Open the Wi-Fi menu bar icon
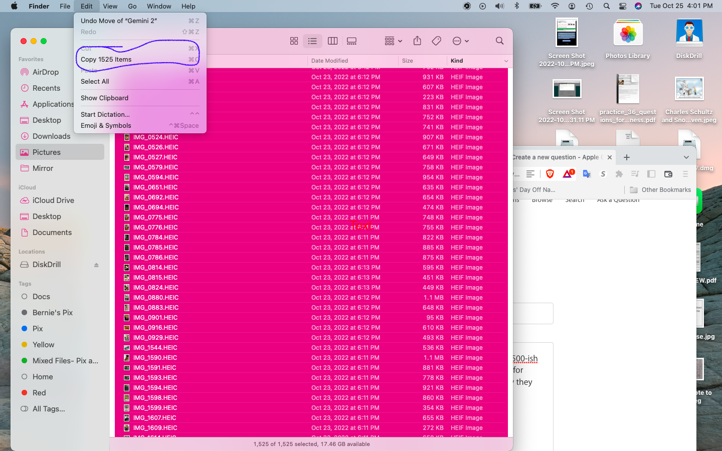This screenshot has height=451, width=722. point(555,6)
